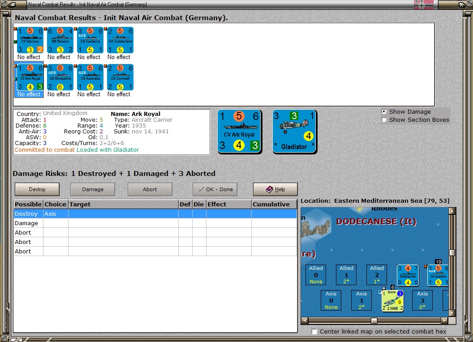
Task: Click the Dodecanese (It) map label
Action: [x=376, y=222]
